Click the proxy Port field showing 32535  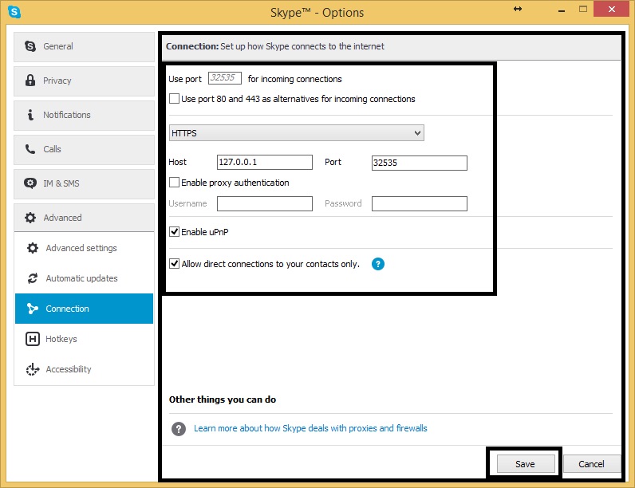(x=420, y=163)
